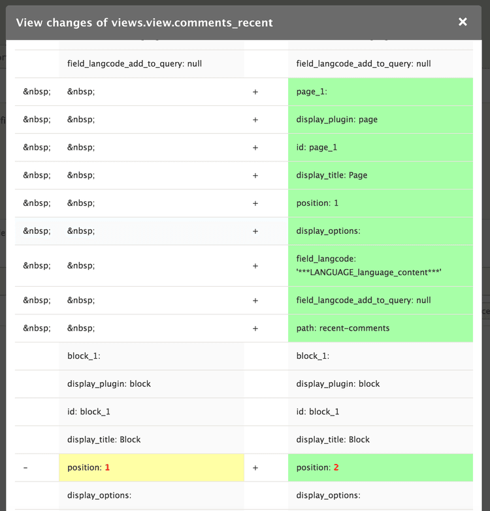Click green-highlighted 'field_langcode_add_to_query: null' line
Viewport: 490px width, 511px height.
[x=380, y=301]
